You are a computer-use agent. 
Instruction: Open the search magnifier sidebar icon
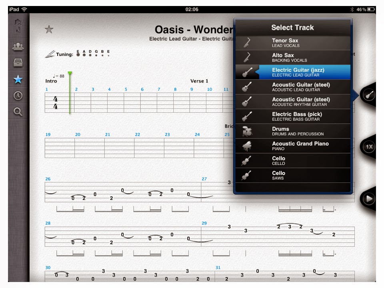18,112
